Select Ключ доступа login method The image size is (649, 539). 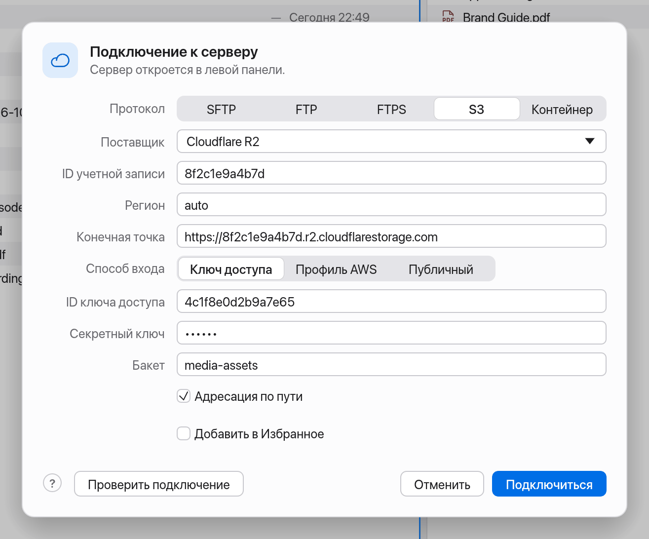tap(231, 269)
